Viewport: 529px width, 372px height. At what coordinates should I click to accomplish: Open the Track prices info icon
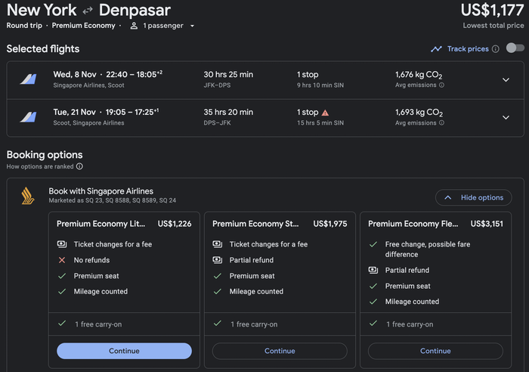(x=495, y=49)
